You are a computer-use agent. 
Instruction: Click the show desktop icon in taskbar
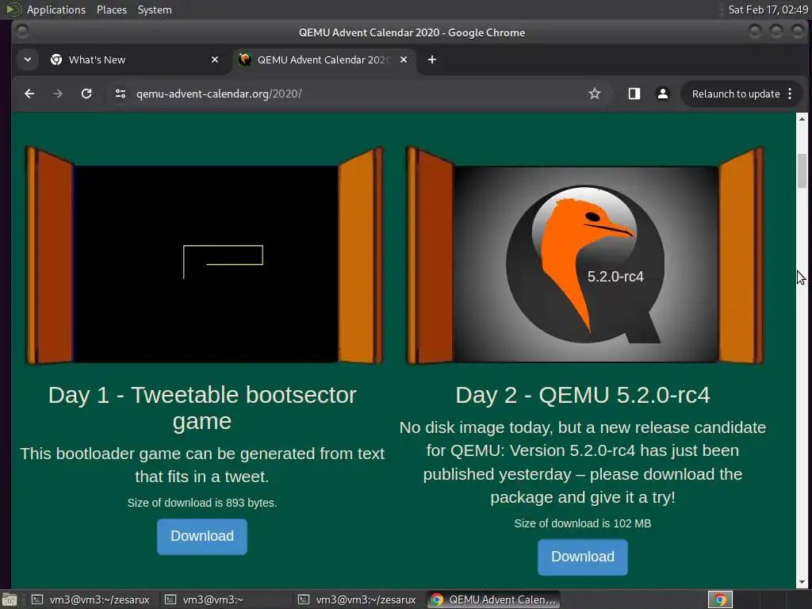10,599
